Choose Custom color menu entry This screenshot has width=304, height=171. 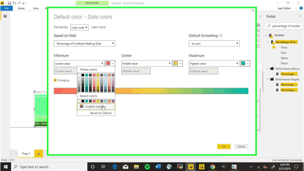click(96, 106)
